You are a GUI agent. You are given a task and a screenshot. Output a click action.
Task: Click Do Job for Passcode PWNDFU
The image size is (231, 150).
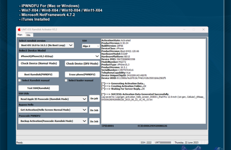click(x=94, y=121)
